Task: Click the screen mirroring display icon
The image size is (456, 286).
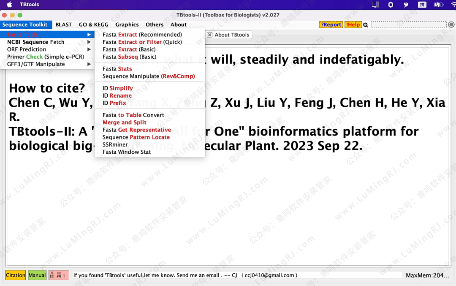Action: pyautogui.click(x=375, y=5)
